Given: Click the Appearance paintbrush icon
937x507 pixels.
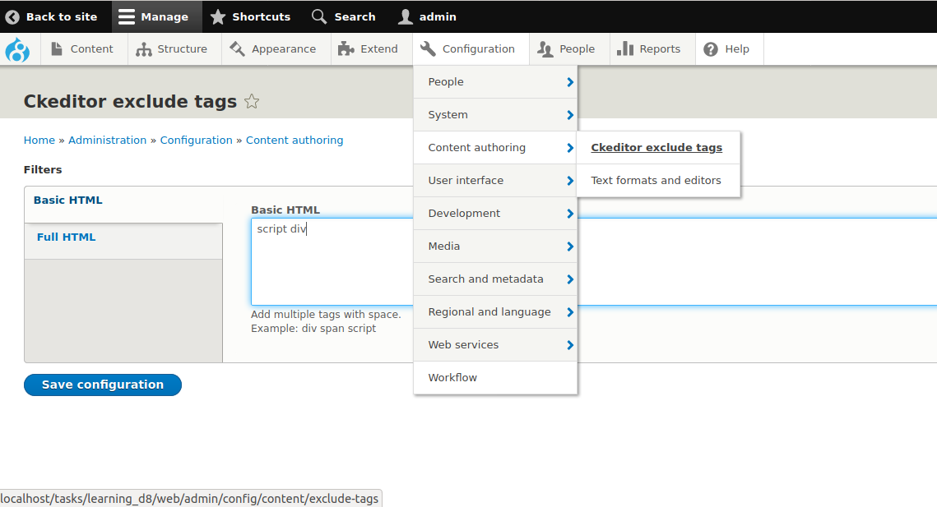Looking at the screenshot, I should (236, 48).
